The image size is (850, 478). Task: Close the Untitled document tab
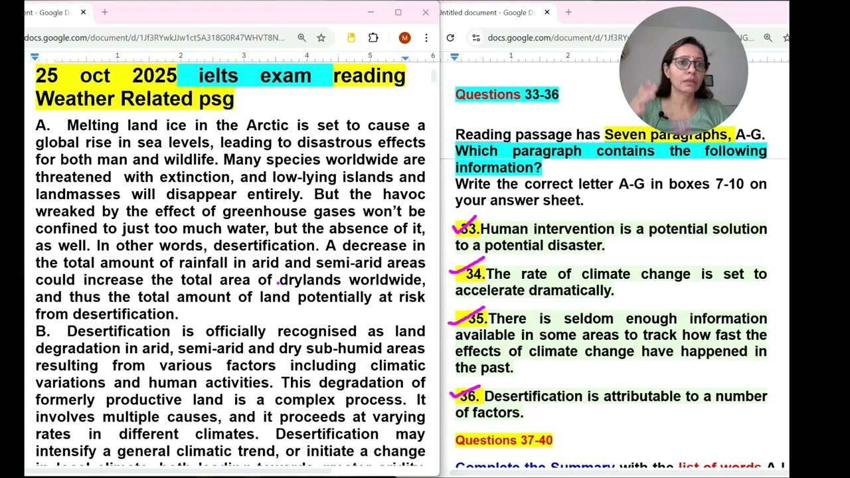[x=547, y=12]
